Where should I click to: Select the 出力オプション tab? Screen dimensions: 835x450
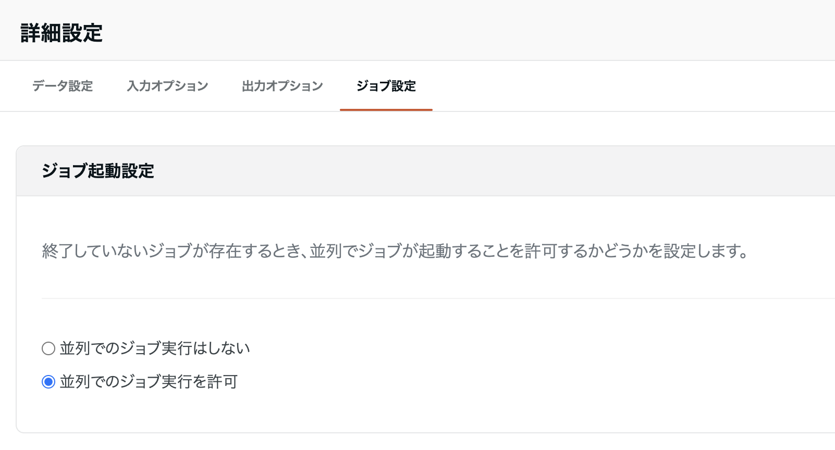click(282, 86)
